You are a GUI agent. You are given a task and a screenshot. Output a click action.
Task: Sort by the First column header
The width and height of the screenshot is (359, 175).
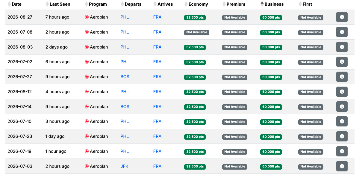point(305,4)
